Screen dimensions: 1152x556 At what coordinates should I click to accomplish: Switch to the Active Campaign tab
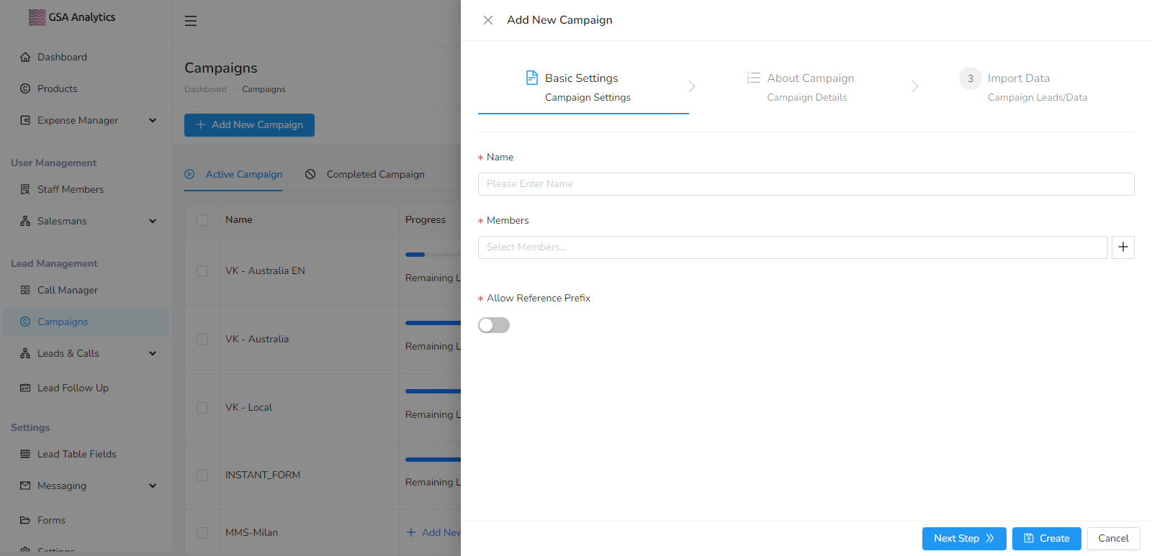coord(233,174)
